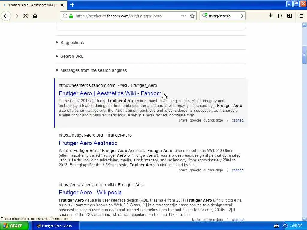Open cached version of frutiger-aero.org result
This screenshot has height=230, width=307.
click(x=238, y=170)
